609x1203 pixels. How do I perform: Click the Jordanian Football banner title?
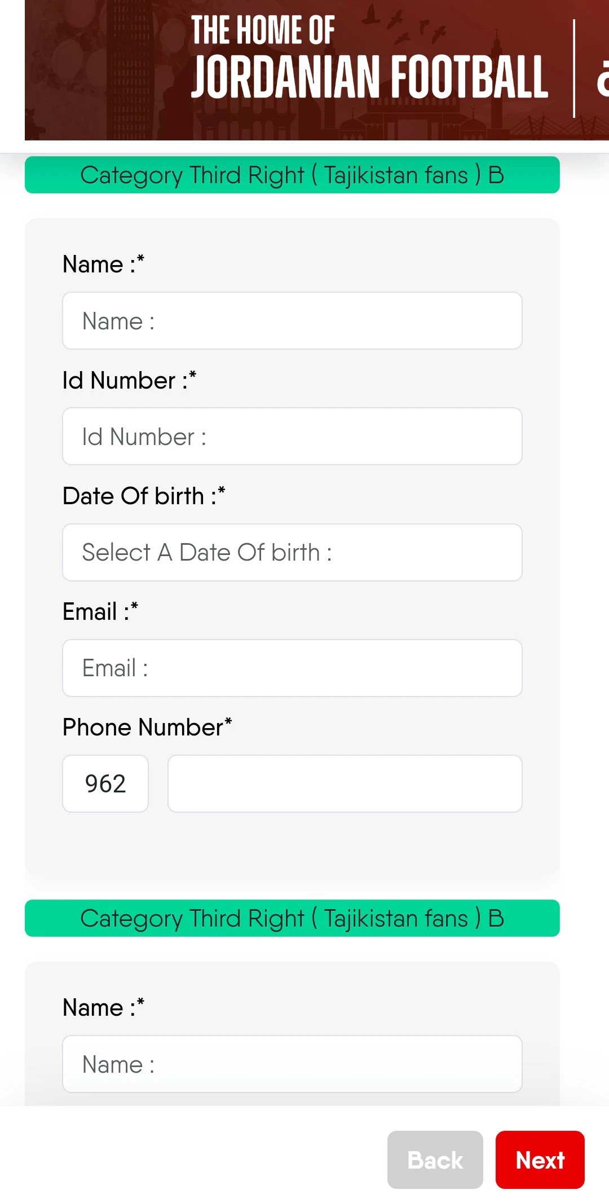tap(370, 77)
